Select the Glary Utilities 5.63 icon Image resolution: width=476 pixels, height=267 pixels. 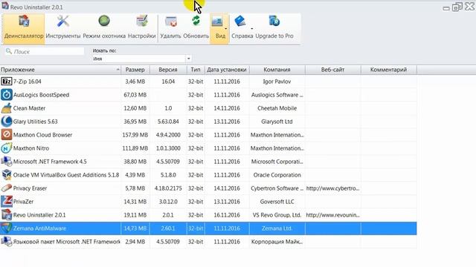(x=7, y=122)
